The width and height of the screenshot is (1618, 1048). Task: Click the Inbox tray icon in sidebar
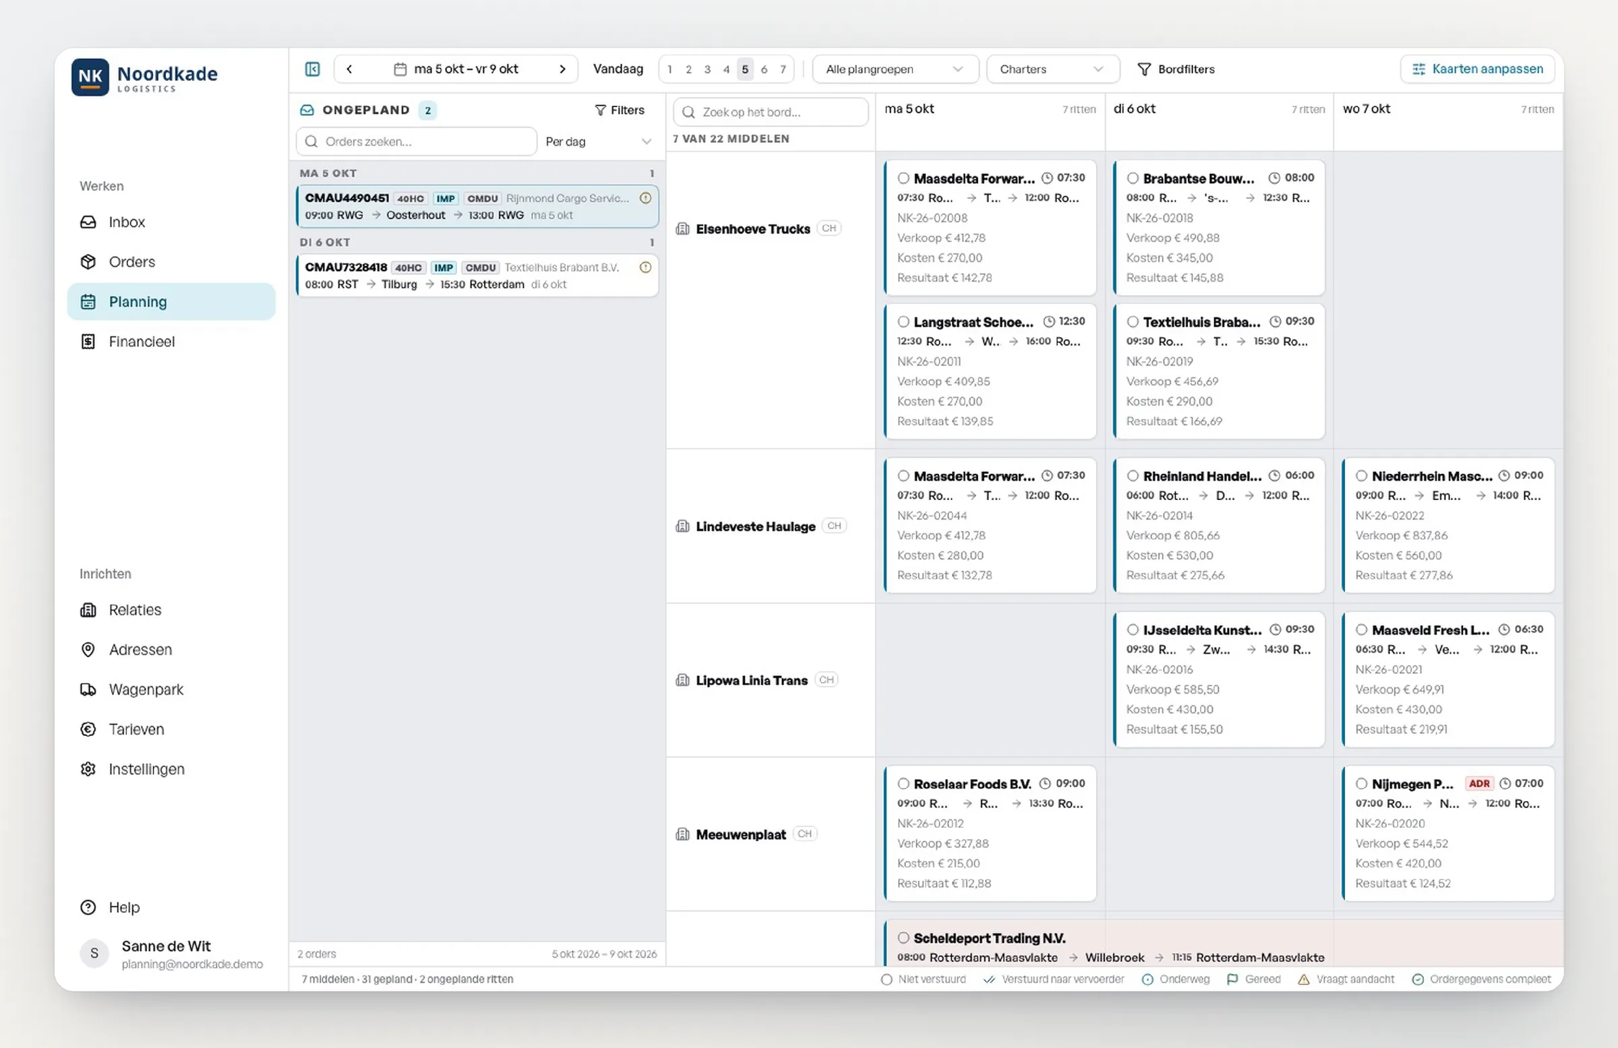(88, 222)
